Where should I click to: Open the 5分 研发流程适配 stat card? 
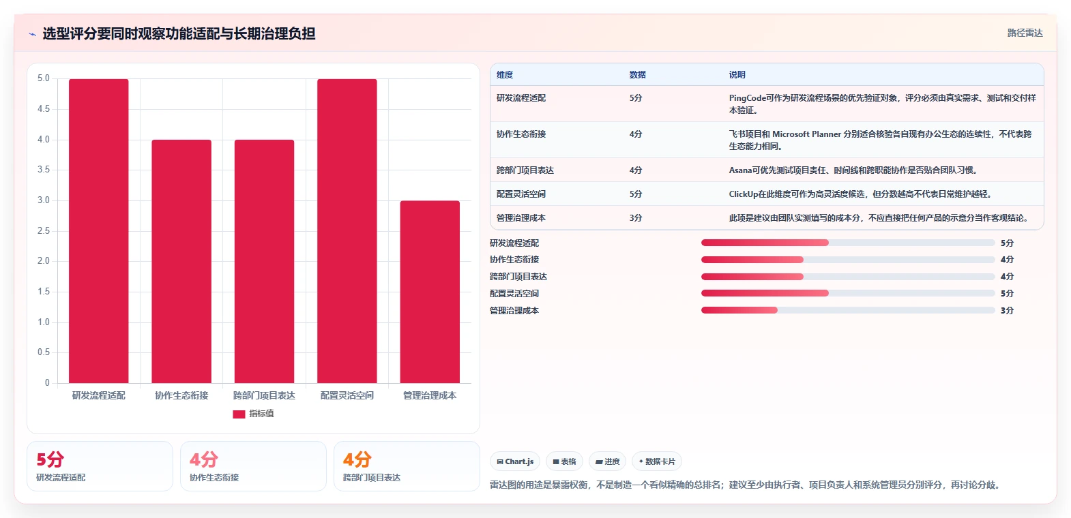tap(100, 466)
